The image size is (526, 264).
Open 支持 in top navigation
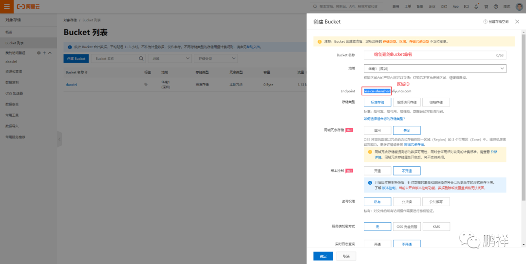(444, 6)
